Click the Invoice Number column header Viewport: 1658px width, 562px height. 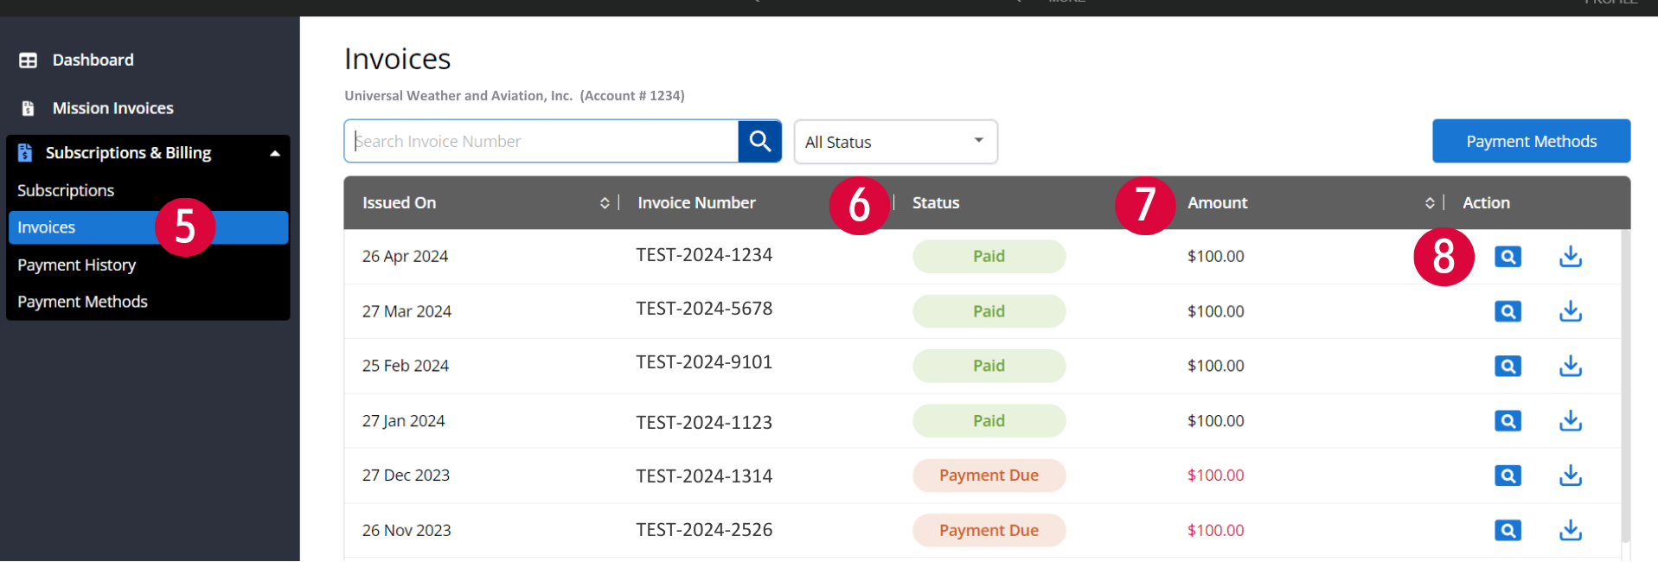tap(696, 202)
